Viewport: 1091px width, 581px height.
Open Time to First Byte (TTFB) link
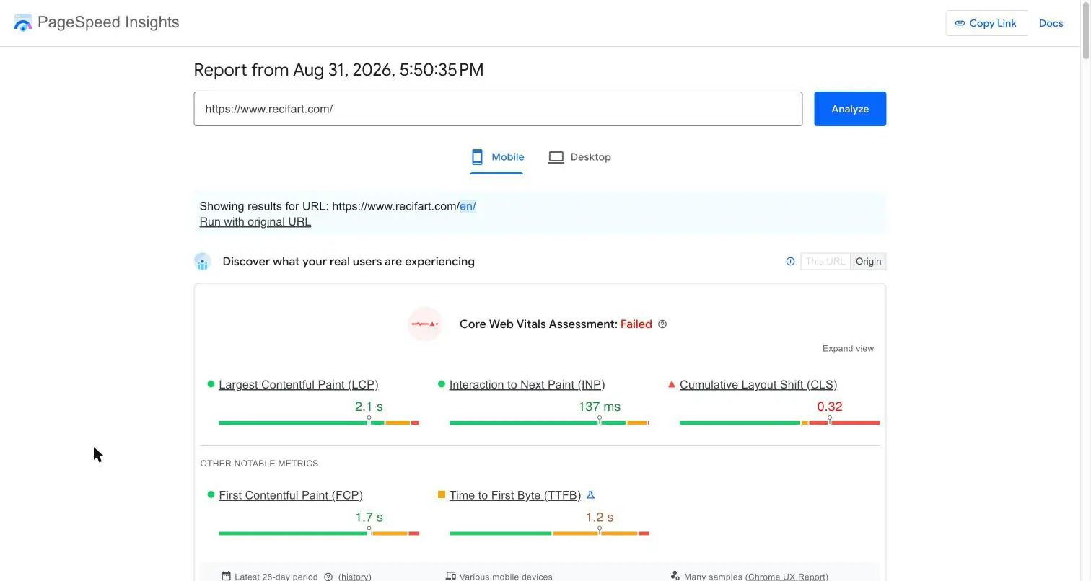(x=515, y=494)
